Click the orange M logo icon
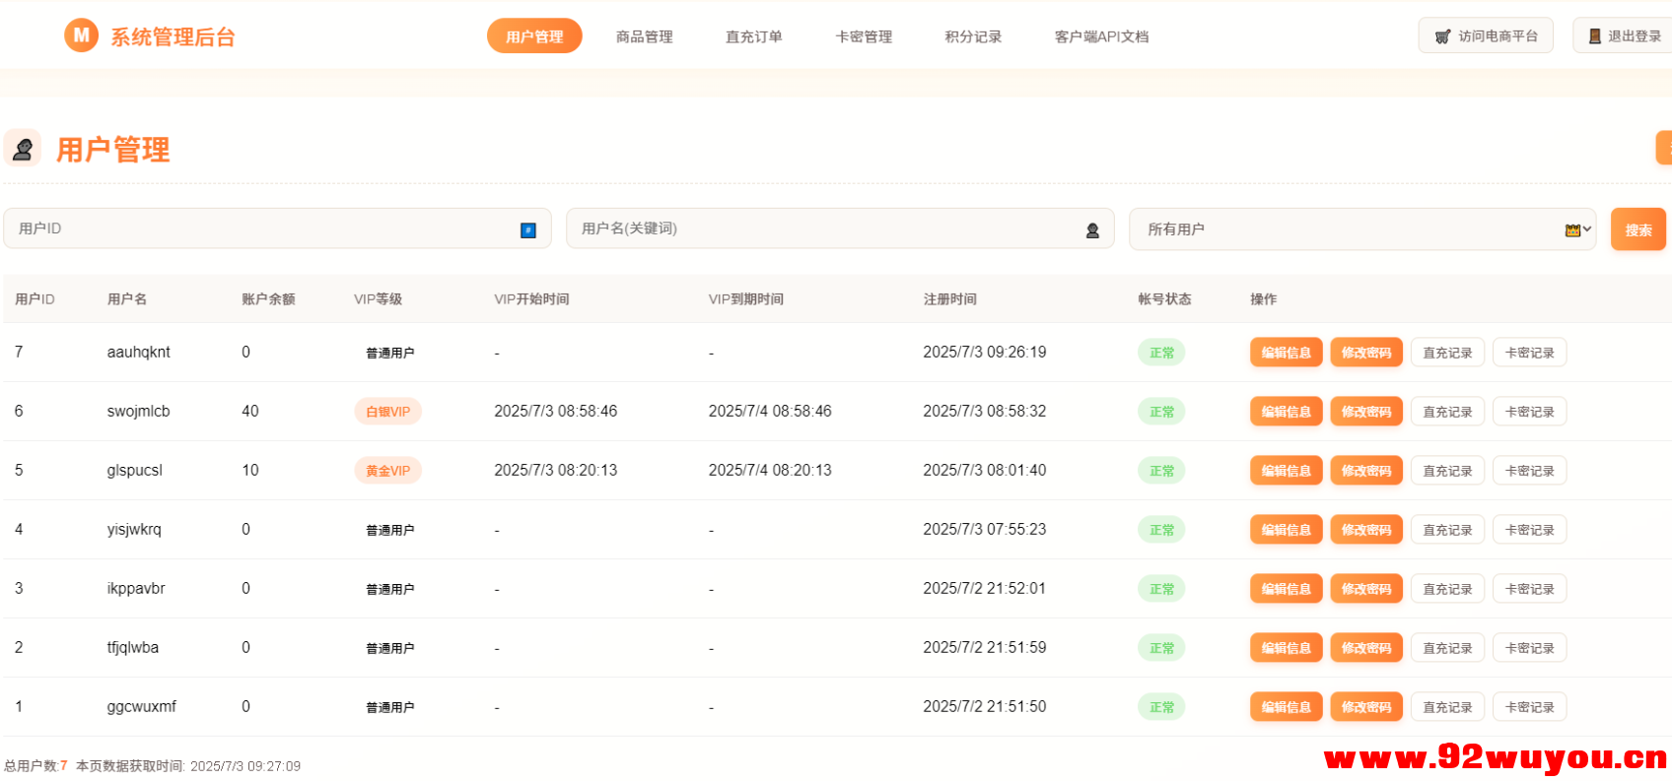 point(81,35)
